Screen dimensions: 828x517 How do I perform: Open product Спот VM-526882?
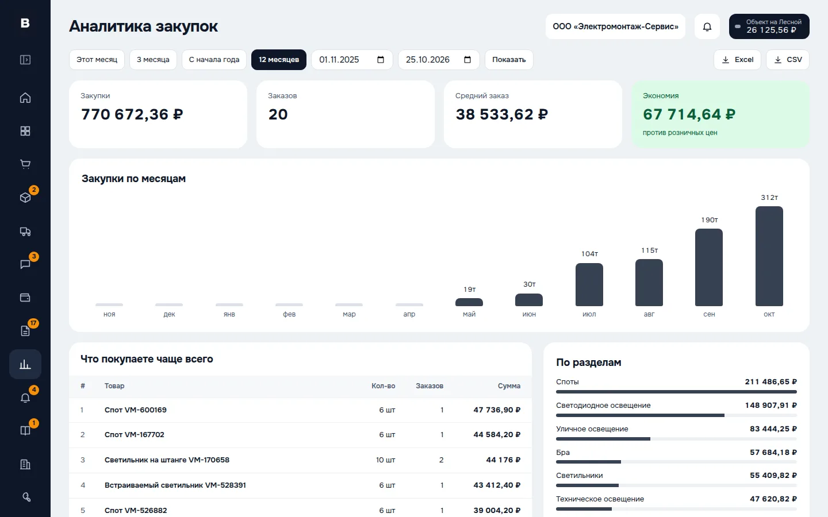coord(136,511)
